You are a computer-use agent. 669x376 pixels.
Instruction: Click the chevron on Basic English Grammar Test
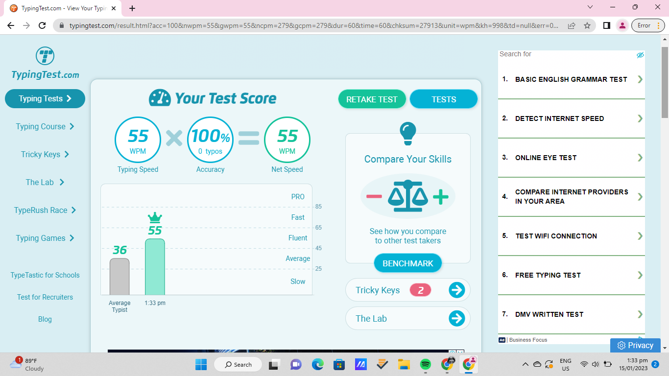pyautogui.click(x=640, y=79)
